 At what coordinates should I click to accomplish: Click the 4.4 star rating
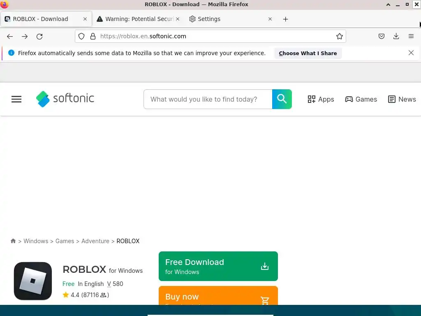[x=86, y=295]
